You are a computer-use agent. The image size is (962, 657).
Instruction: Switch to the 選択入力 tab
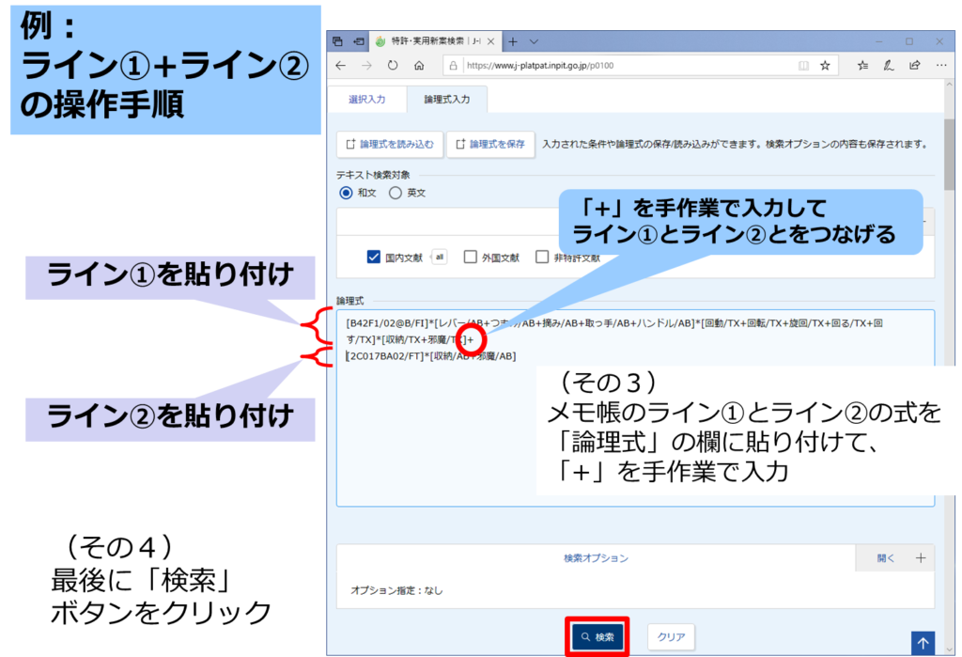[x=366, y=98]
